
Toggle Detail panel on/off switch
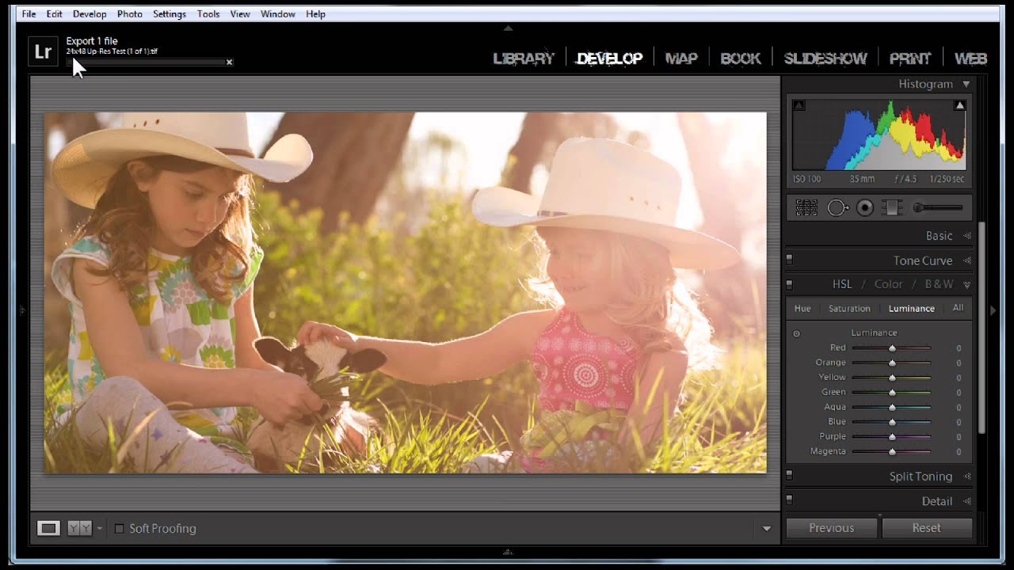(789, 500)
